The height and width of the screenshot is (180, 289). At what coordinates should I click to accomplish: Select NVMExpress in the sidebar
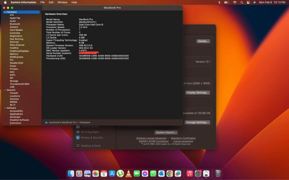click(x=16, y=57)
